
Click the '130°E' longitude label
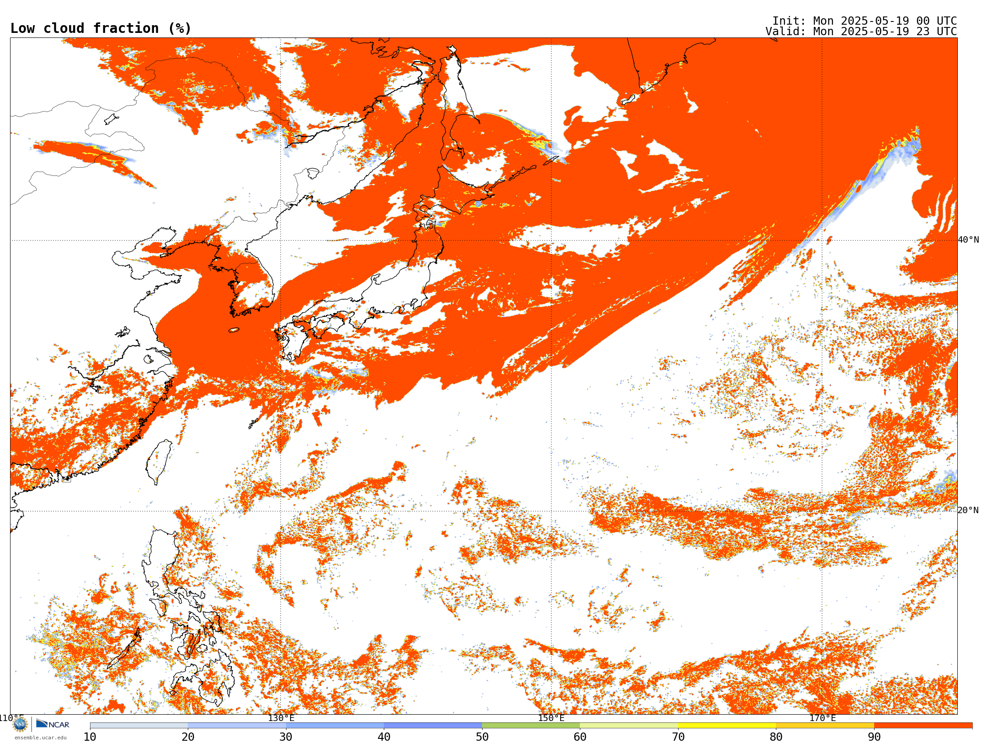coord(281,718)
